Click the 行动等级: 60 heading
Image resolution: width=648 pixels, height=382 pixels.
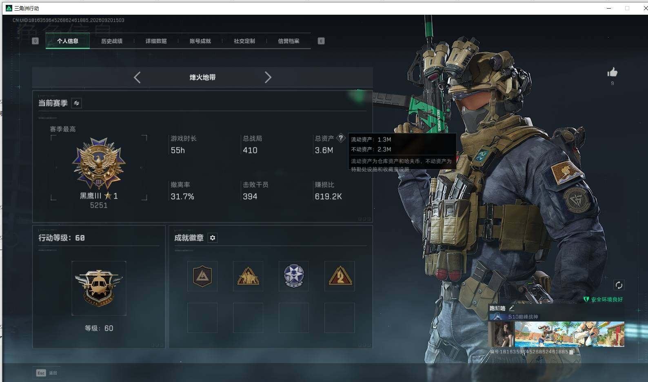coord(62,238)
